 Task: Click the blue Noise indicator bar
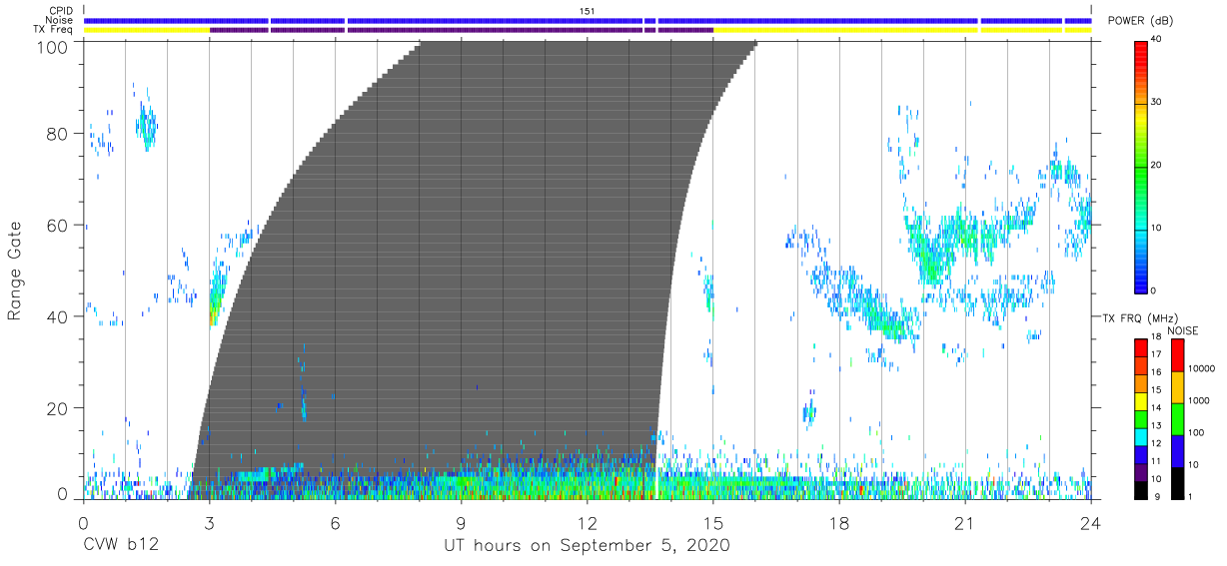[x=587, y=21]
